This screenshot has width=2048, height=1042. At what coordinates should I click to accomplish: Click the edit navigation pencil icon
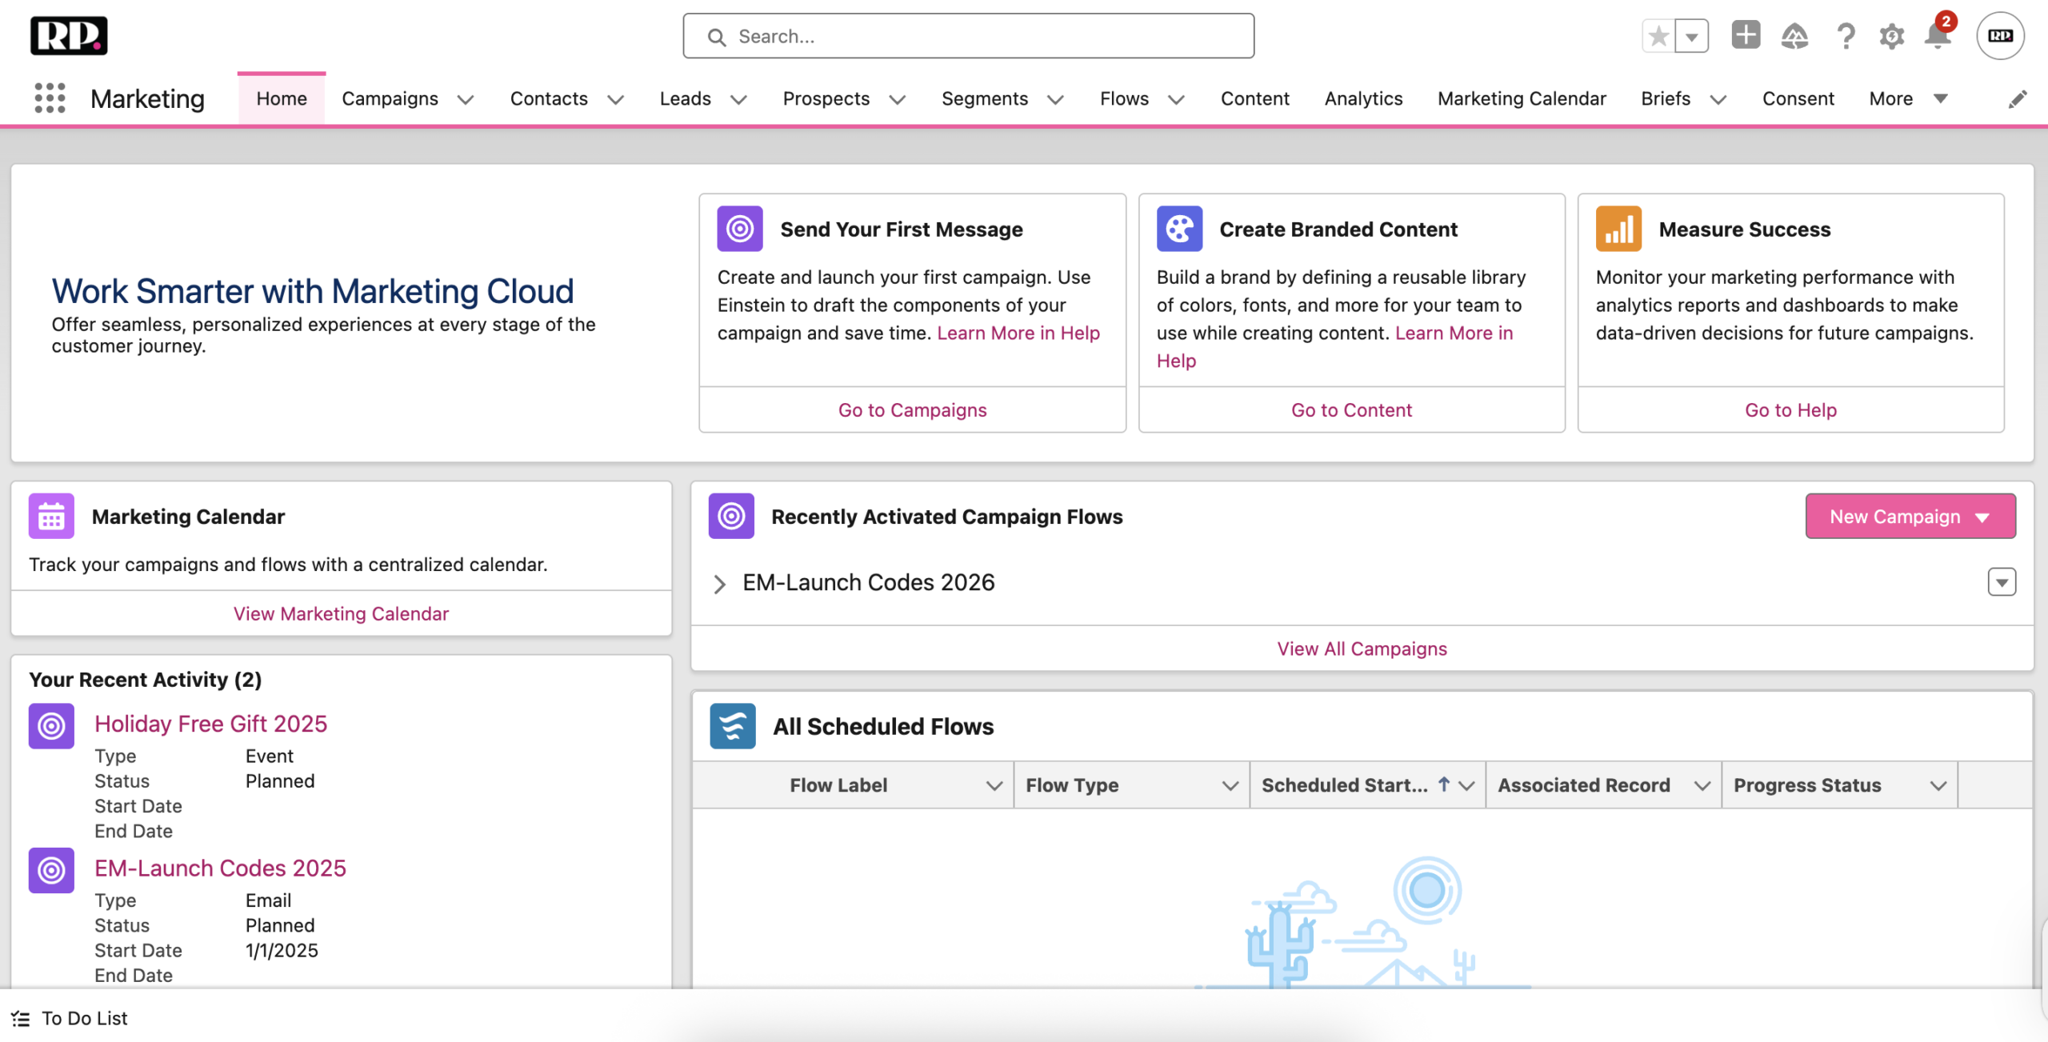click(x=2018, y=99)
